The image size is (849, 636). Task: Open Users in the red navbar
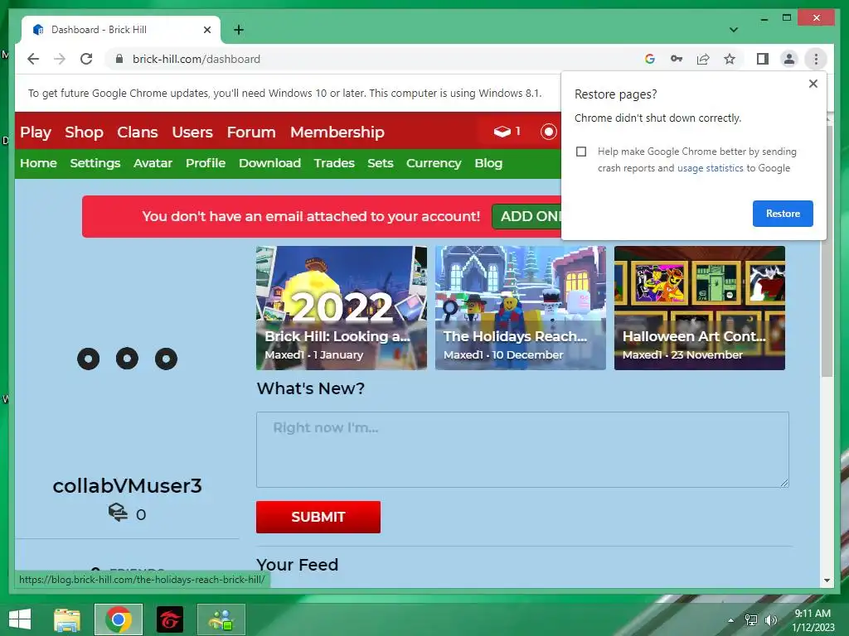192,132
